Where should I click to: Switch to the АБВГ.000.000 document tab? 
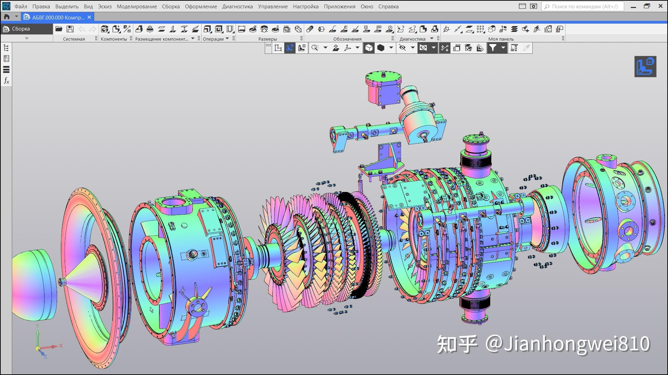pos(56,17)
